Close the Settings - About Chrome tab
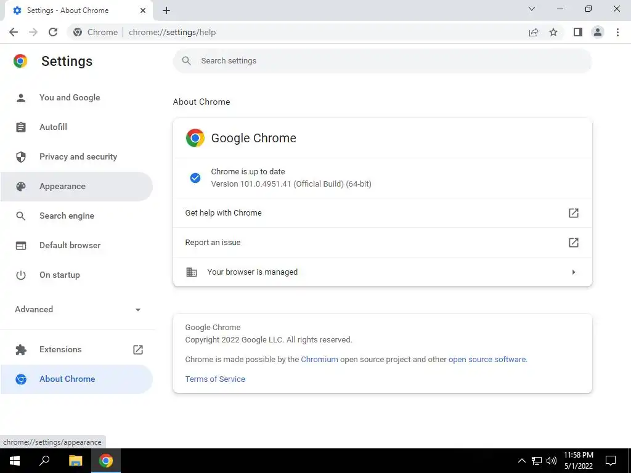The image size is (631, 473). click(x=143, y=10)
